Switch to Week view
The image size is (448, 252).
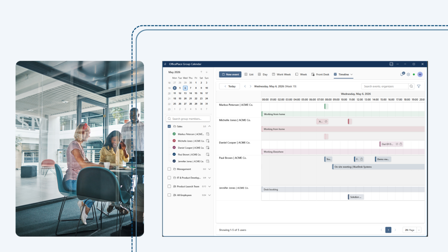click(x=301, y=74)
